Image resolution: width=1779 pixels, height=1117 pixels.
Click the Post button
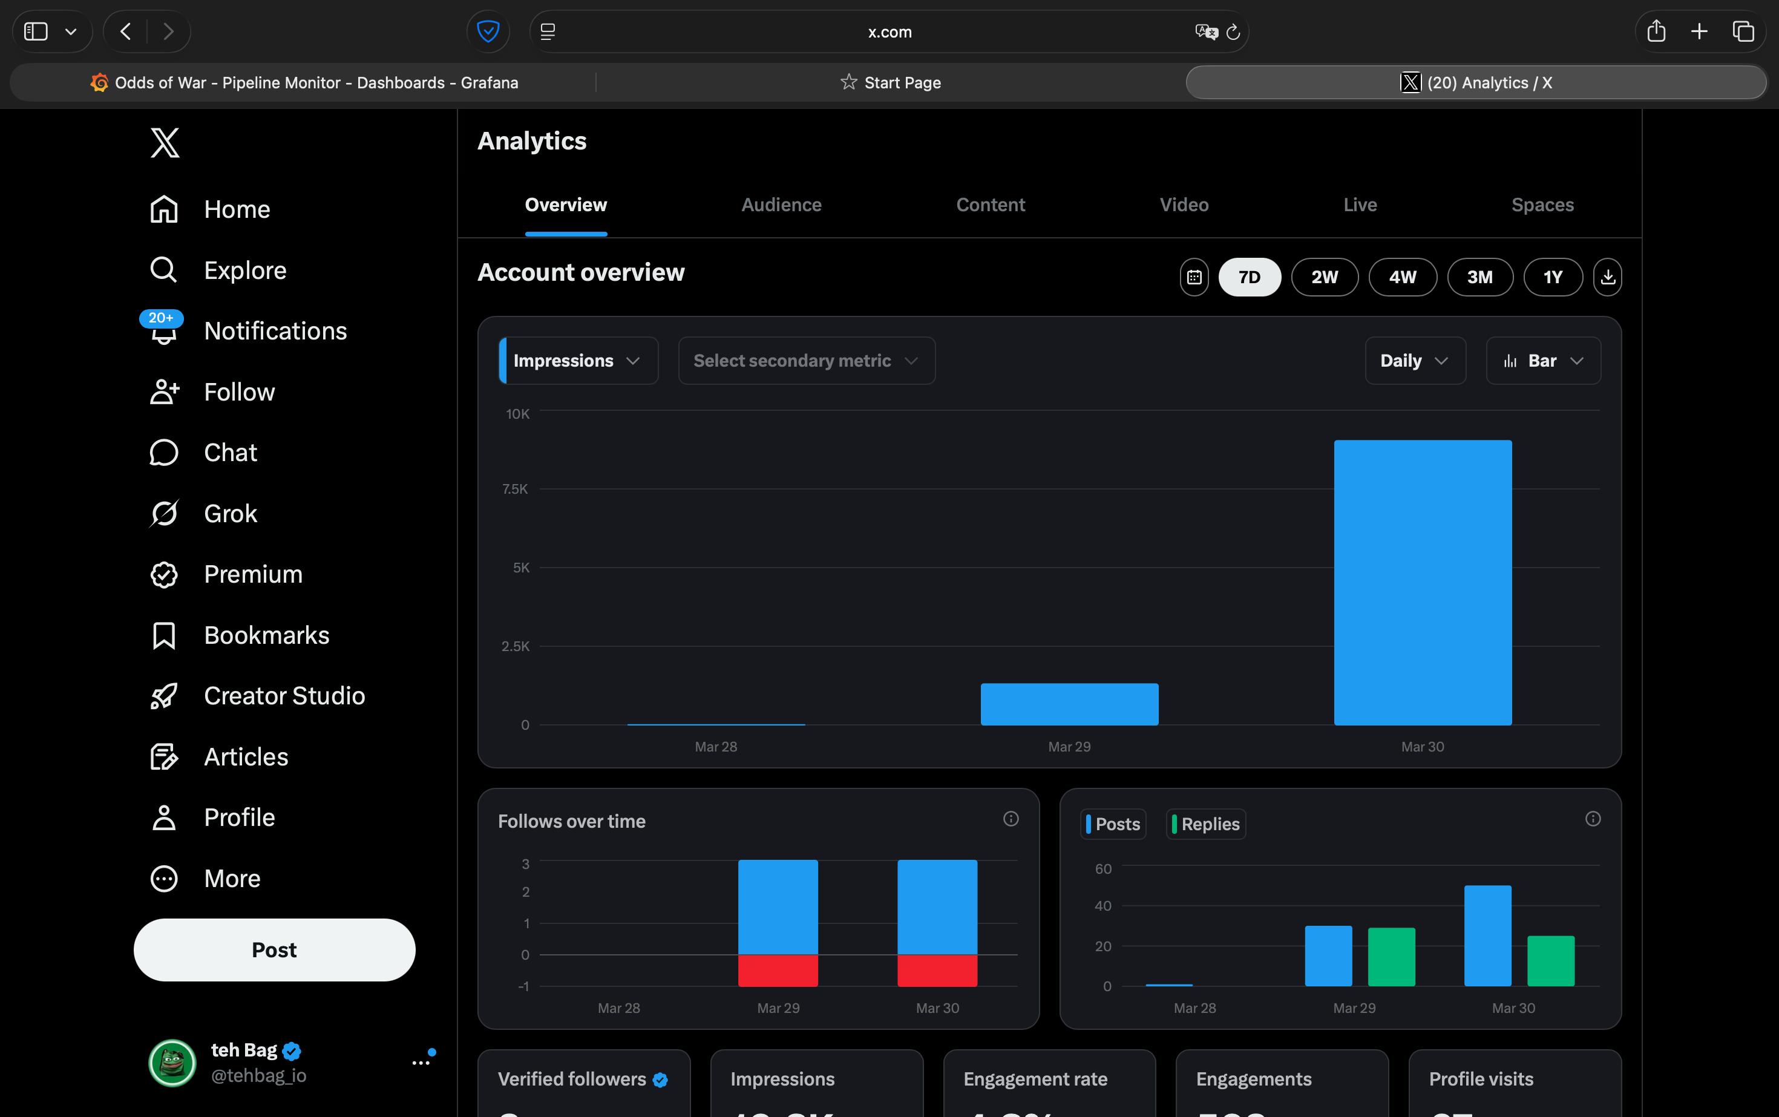click(x=274, y=950)
